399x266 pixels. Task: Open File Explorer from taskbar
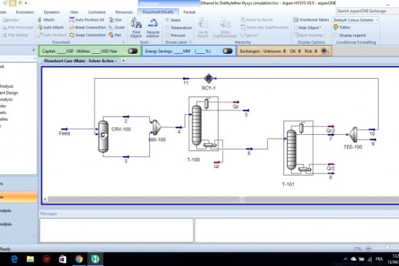click(x=30, y=259)
